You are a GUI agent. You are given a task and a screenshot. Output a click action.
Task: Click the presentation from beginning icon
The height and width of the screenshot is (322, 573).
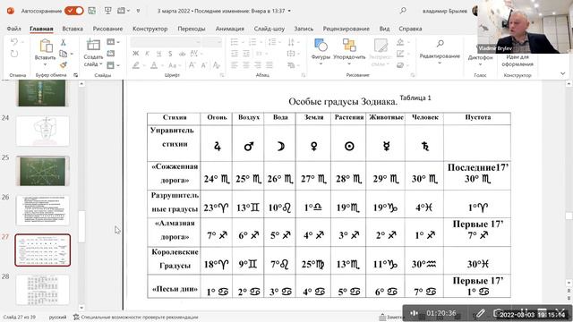pyautogui.click(x=107, y=11)
